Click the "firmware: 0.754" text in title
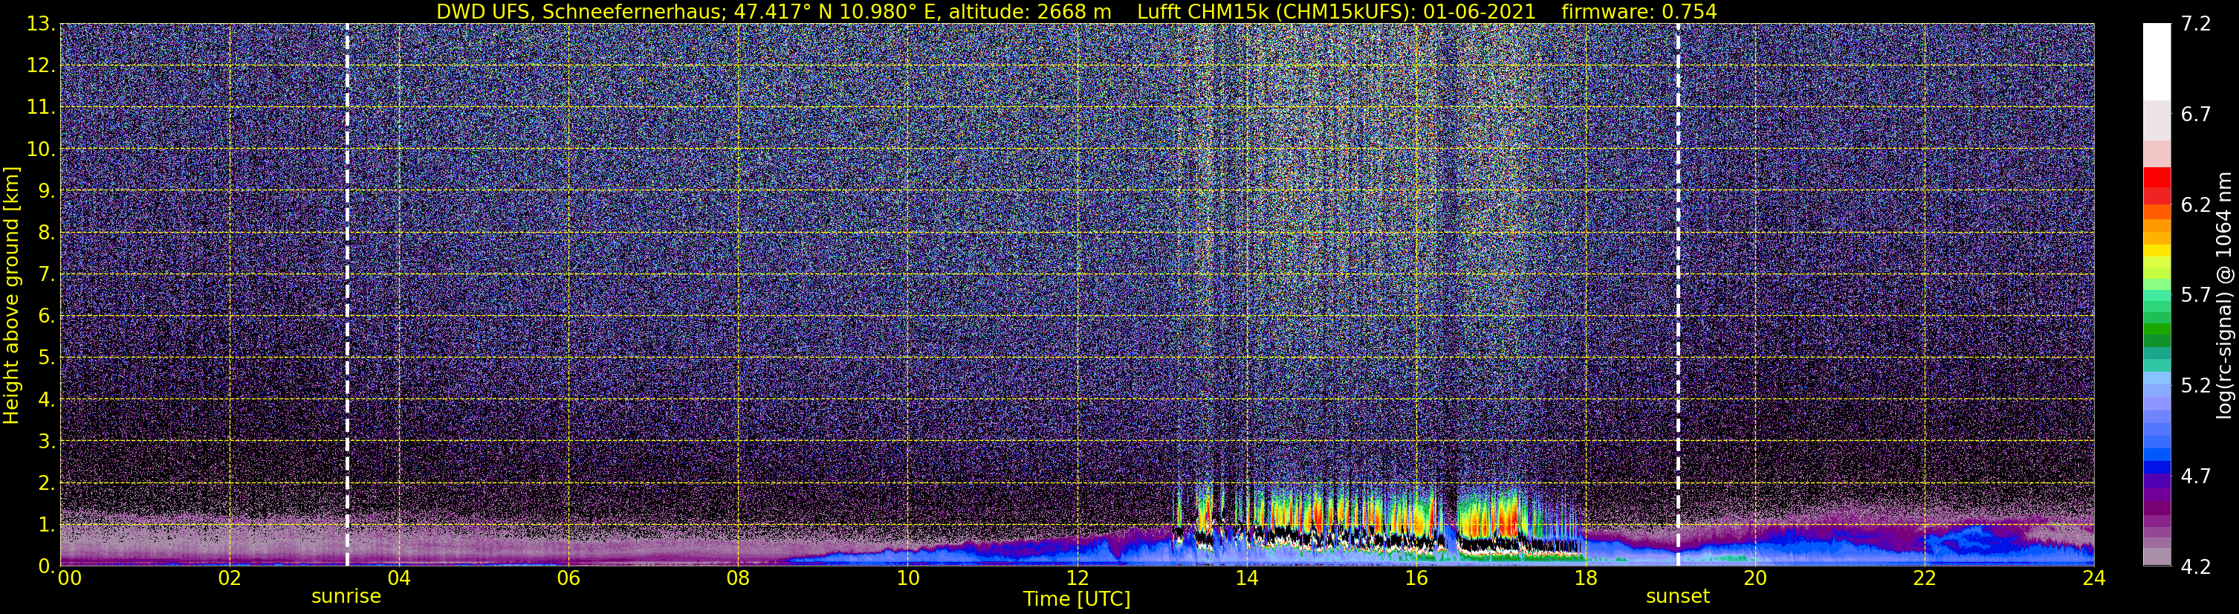Screen dimensions: 2239x614 tap(1639, 11)
